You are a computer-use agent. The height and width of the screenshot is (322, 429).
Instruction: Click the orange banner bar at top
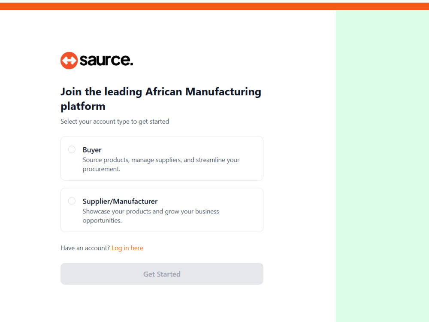point(214,6)
